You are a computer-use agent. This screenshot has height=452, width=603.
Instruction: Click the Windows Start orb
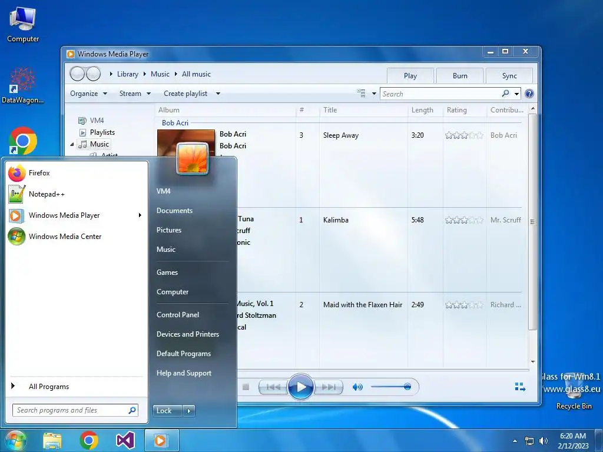(15, 440)
